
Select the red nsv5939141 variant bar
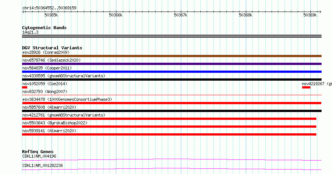169,134
